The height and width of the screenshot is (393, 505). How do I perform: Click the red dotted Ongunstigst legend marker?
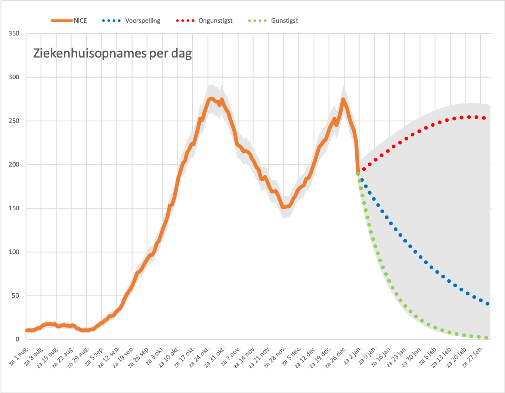click(185, 21)
